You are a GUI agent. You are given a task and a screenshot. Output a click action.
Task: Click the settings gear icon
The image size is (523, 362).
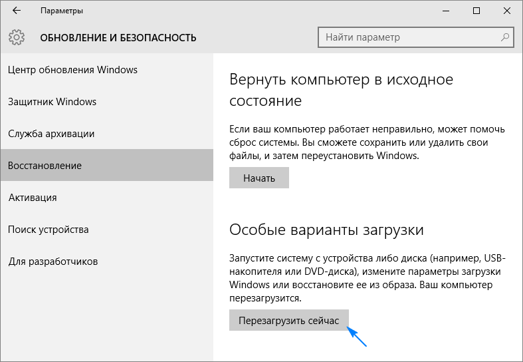(17, 37)
